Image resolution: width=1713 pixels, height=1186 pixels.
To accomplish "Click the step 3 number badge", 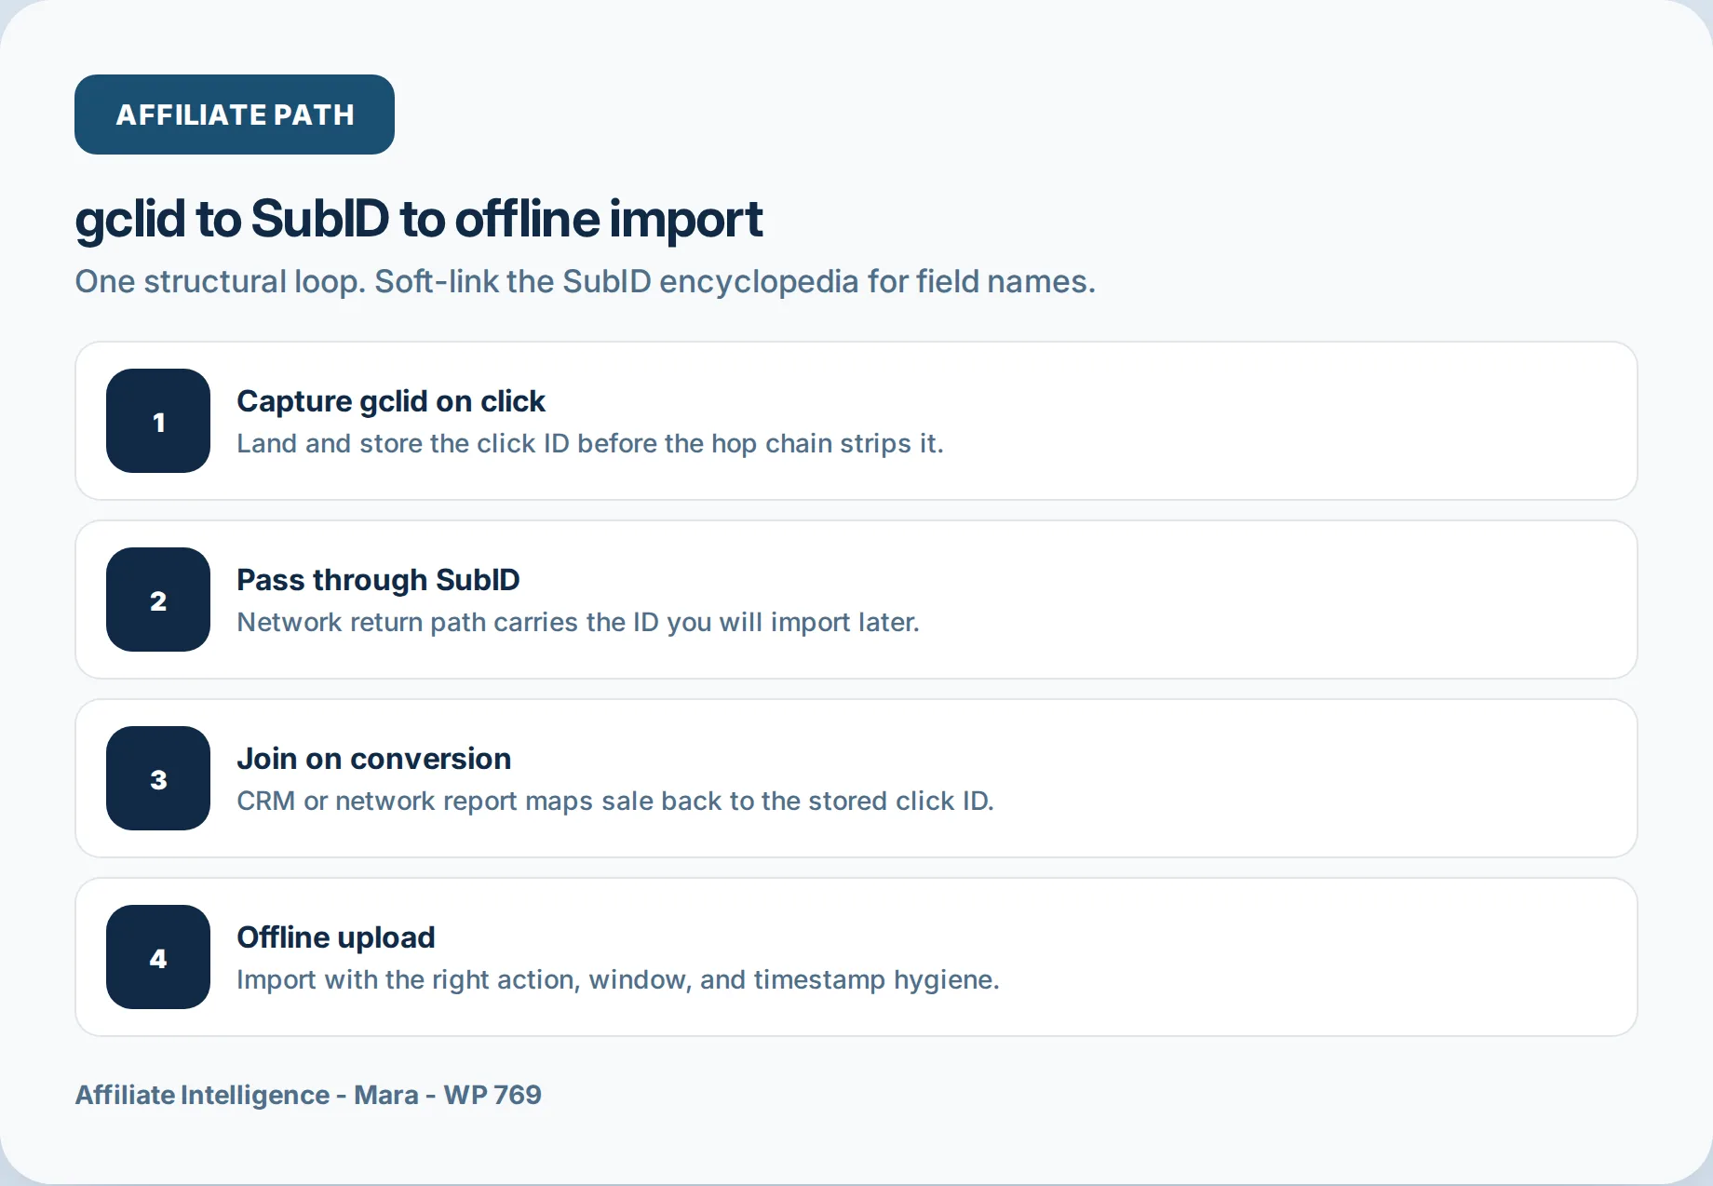I will click(x=158, y=778).
